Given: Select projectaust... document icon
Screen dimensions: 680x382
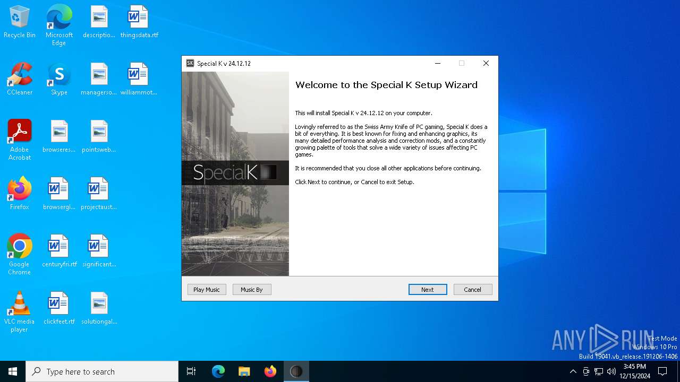Looking at the screenshot, I should point(99,194).
